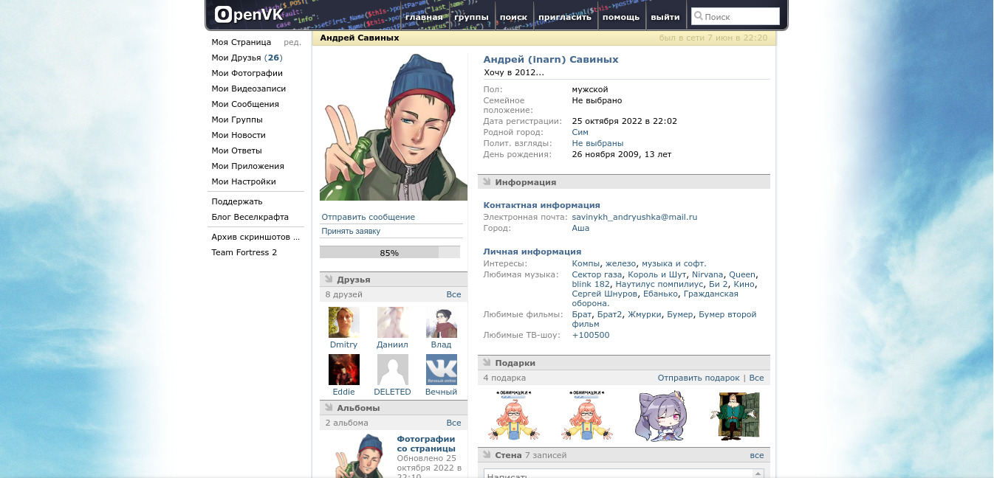Collapse the Друзья section arrow icon
The width and height of the screenshot is (994, 478).
329,280
